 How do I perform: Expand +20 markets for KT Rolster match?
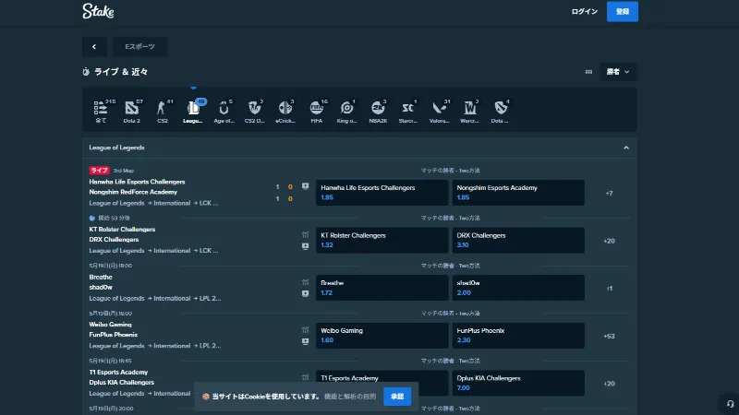pyautogui.click(x=610, y=241)
